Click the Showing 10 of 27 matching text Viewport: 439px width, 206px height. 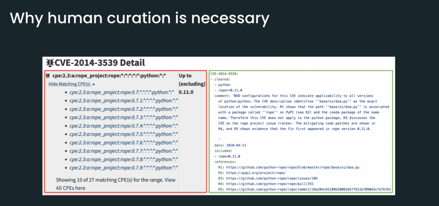tap(110, 180)
